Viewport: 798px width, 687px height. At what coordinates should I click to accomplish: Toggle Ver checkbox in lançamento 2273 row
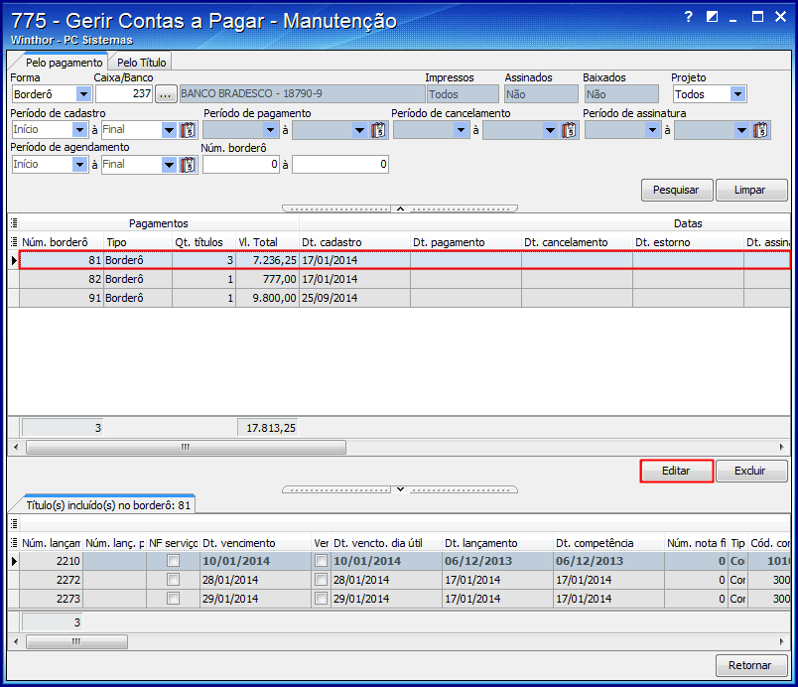(321, 599)
